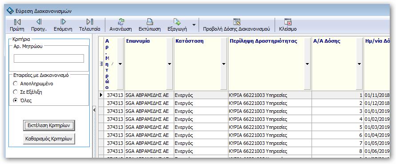
Task: Jump to last page (Τελευταία)
Action: [89, 25]
